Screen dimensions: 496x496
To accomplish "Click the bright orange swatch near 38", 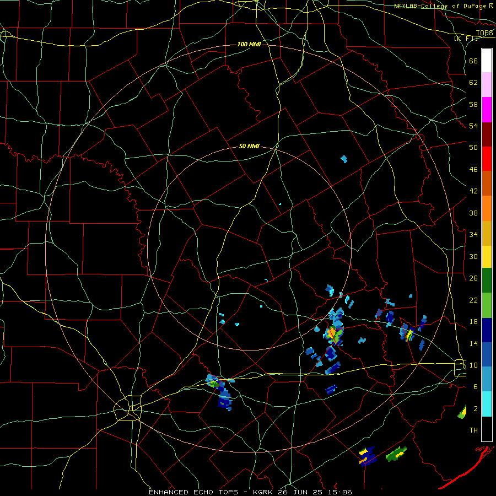I will coord(487,208).
